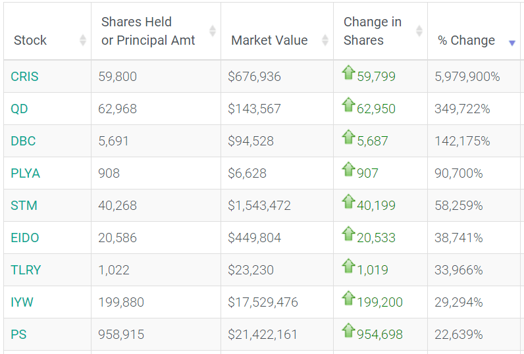Open the PLYA ticker page
The image size is (524, 354).
tap(26, 173)
